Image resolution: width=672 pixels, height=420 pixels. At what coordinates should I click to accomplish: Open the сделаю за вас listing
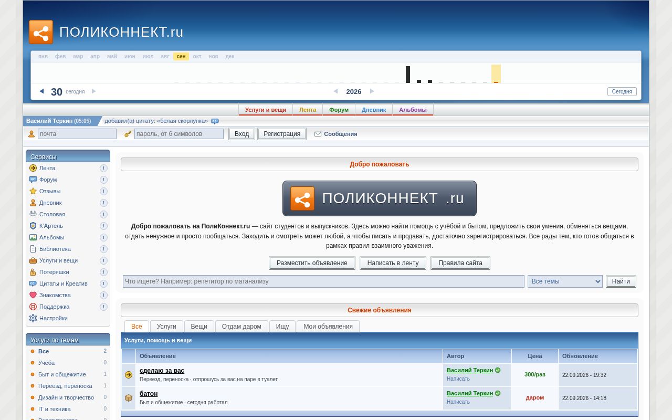tap(162, 371)
